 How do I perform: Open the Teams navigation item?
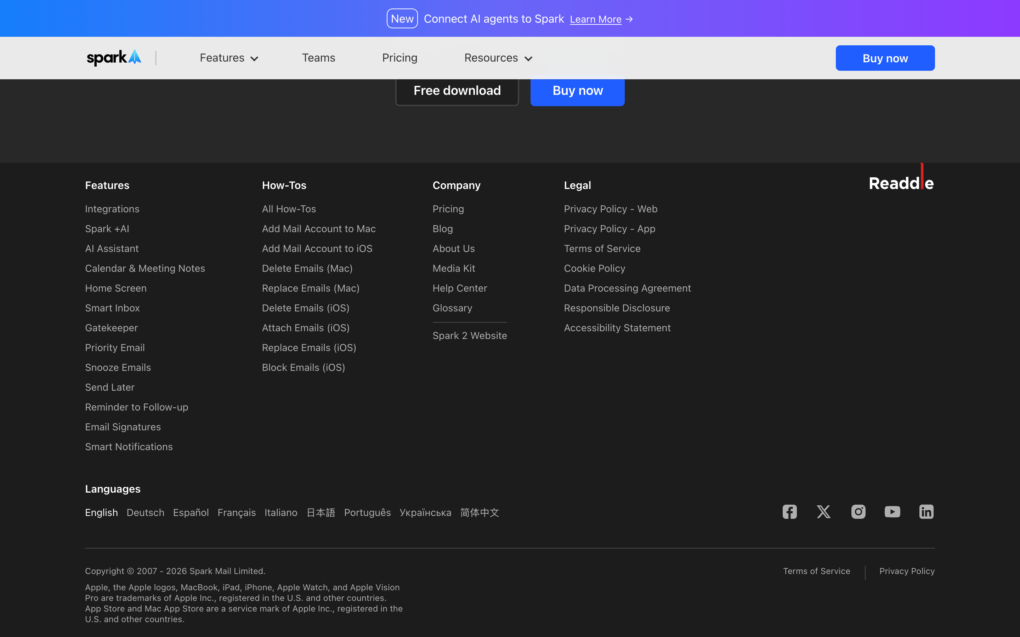(319, 58)
